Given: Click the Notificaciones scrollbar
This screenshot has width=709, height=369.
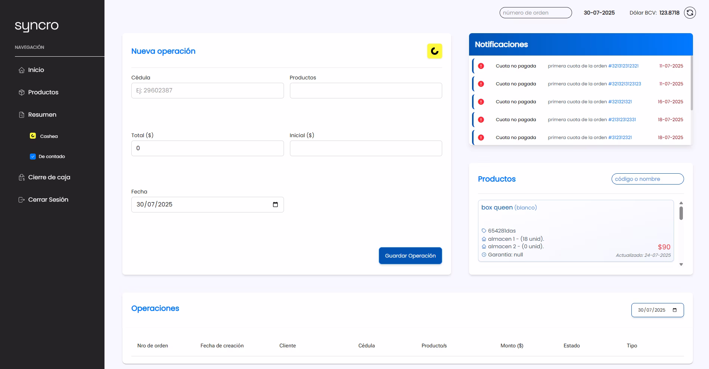Looking at the screenshot, I should [x=691, y=83].
